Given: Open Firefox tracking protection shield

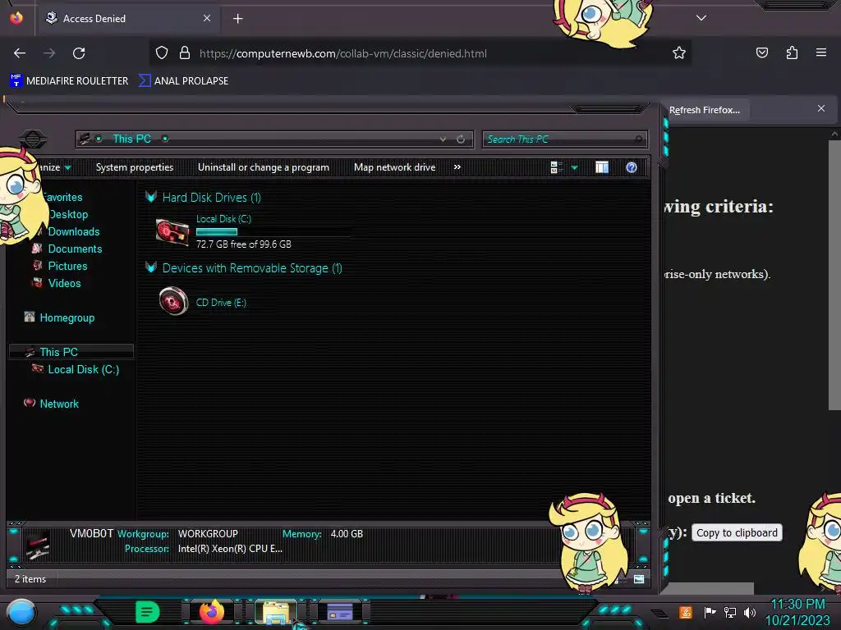Looking at the screenshot, I should click(162, 53).
